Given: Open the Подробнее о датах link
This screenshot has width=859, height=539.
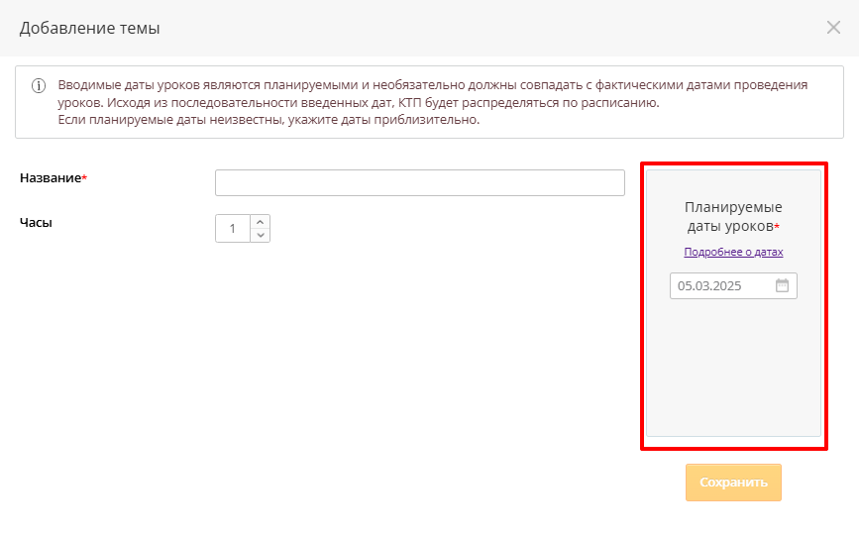Looking at the screenshot, I should click(x=733, y=252).
